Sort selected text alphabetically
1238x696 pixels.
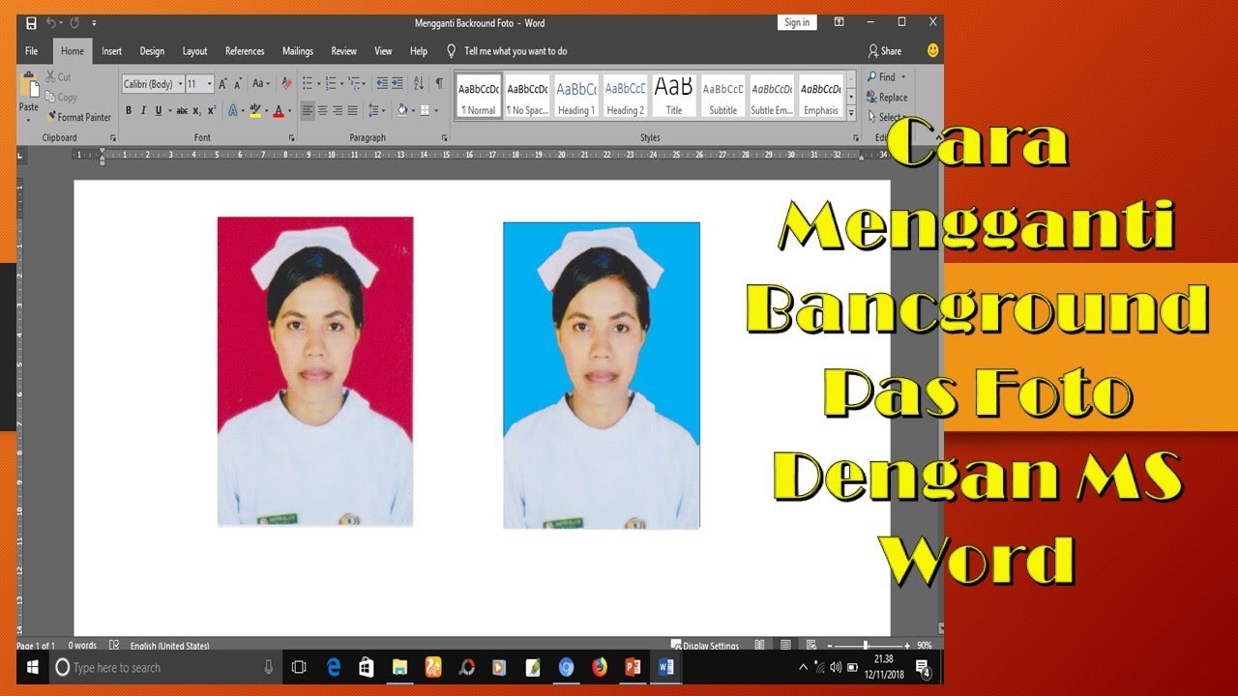[x=419, y=84]
